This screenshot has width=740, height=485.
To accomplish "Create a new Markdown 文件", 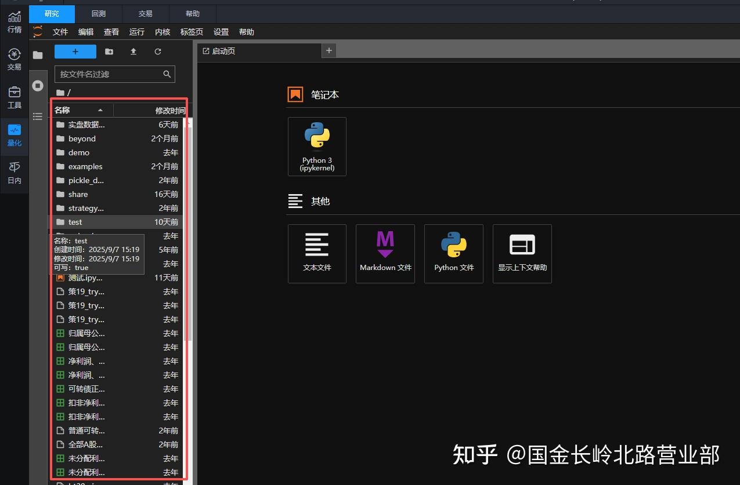I will 385,254.
